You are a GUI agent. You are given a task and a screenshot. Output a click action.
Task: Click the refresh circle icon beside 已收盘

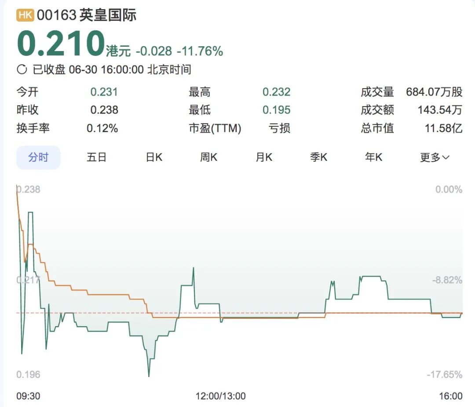(22, 70)
